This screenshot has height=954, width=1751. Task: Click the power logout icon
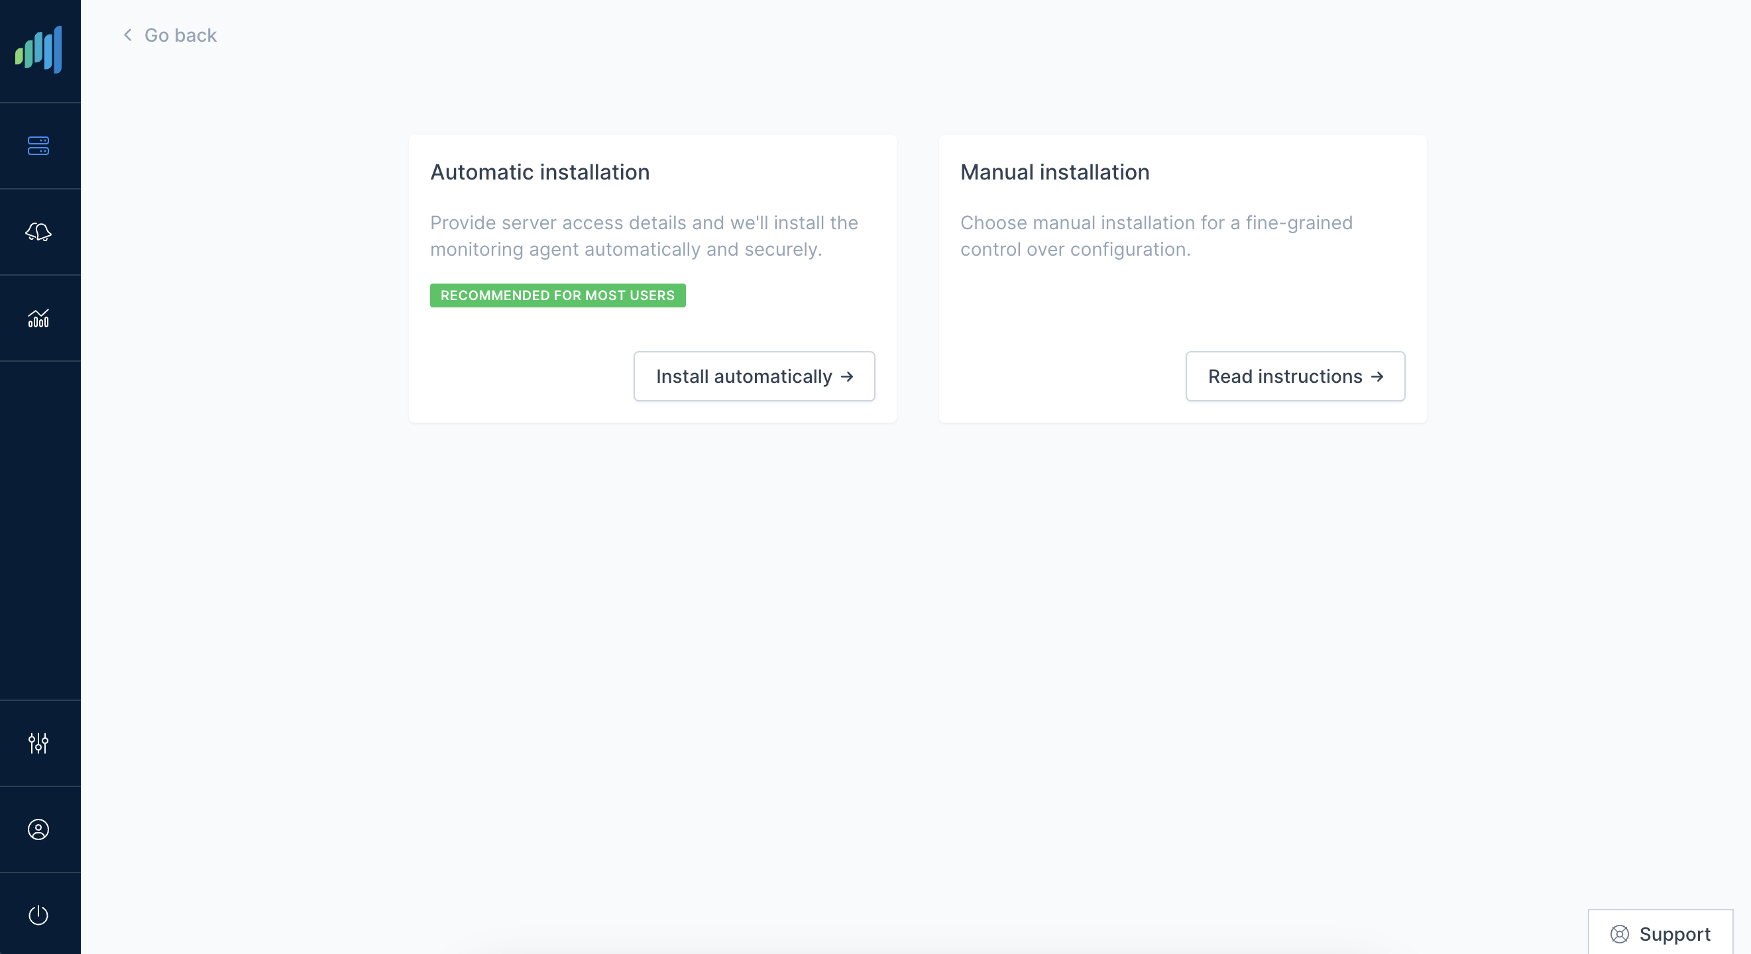[38, 916]
